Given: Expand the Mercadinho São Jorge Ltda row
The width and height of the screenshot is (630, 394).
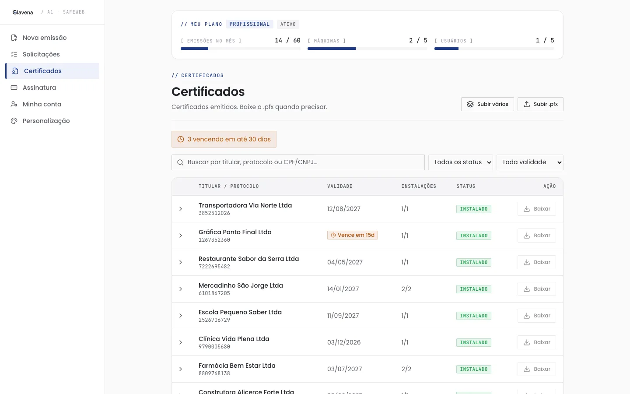Looking at the screenshot, I should point(181,289).
